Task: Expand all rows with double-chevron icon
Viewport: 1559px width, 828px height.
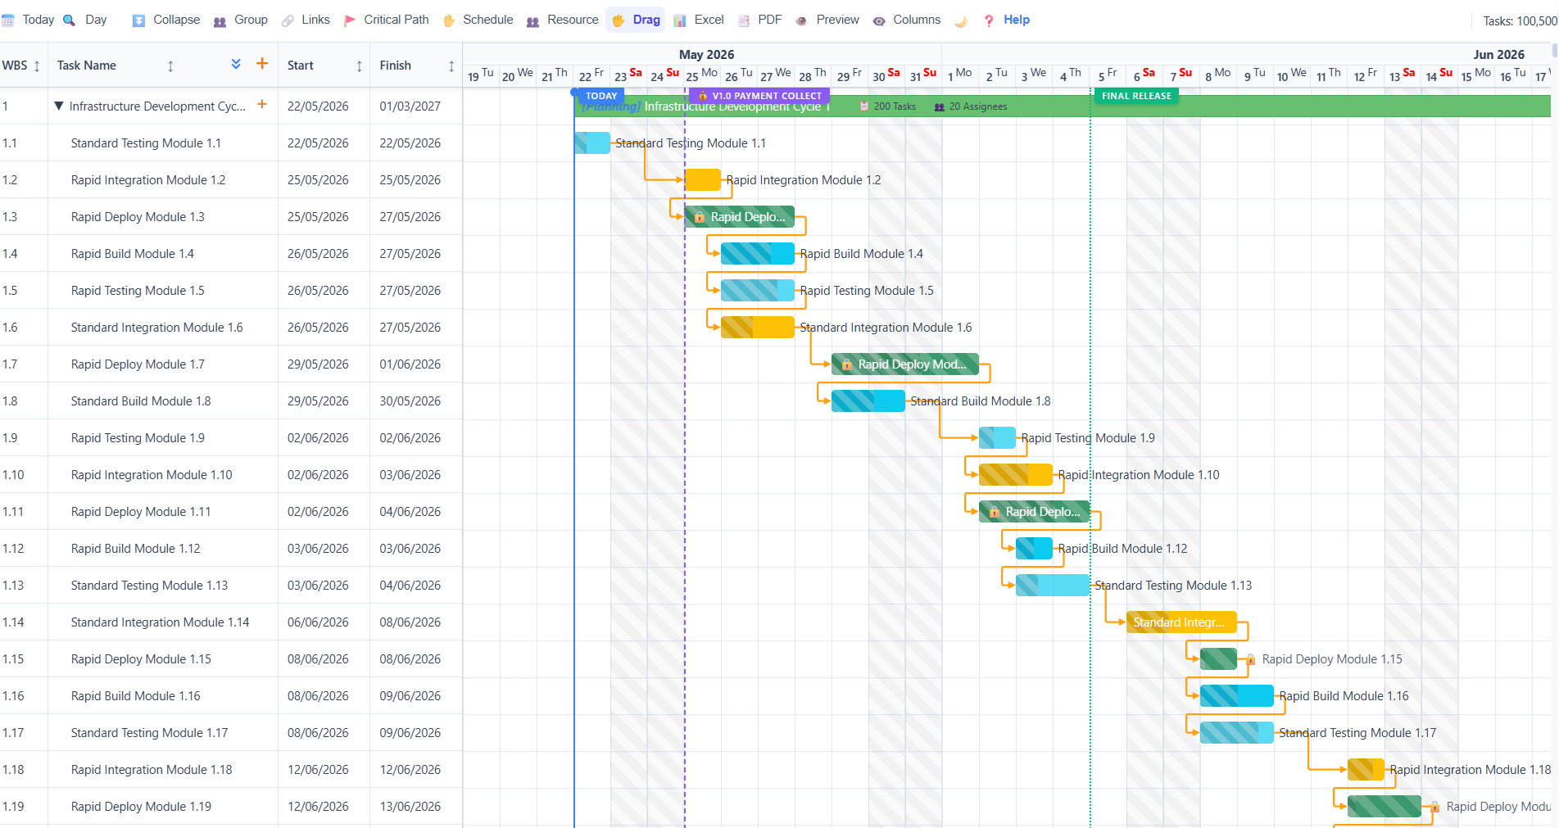Action: pyautogui.click(x=236, y=64)
